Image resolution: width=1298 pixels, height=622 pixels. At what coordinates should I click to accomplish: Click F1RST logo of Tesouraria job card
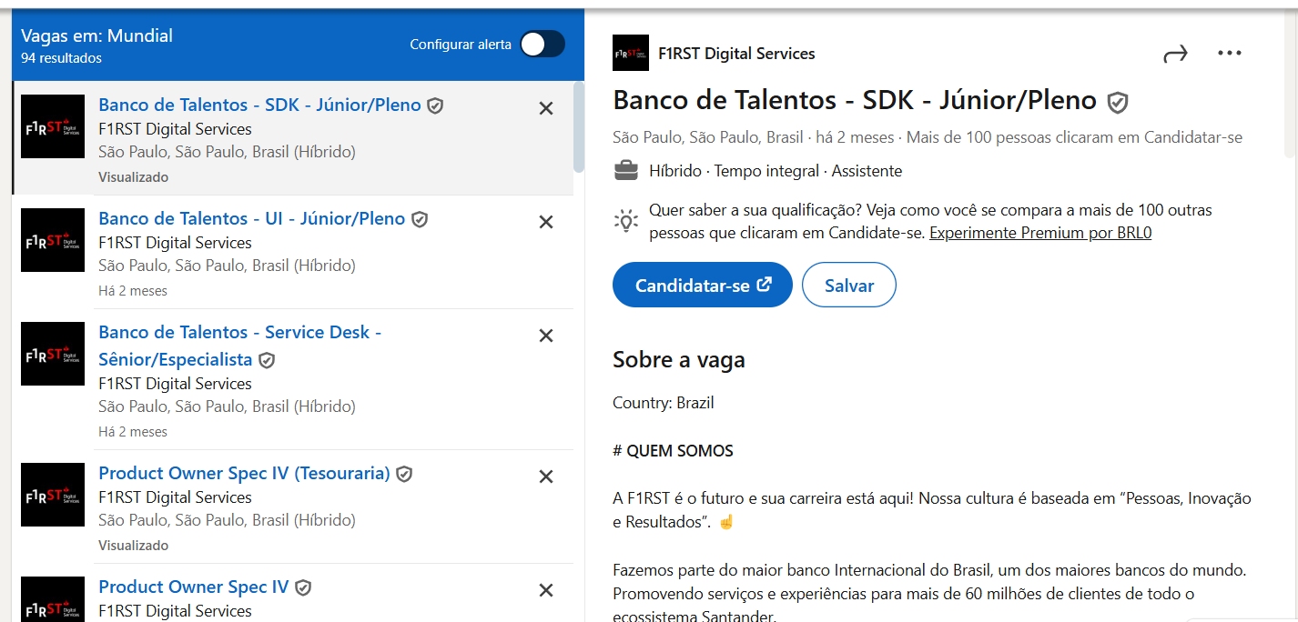53,495
